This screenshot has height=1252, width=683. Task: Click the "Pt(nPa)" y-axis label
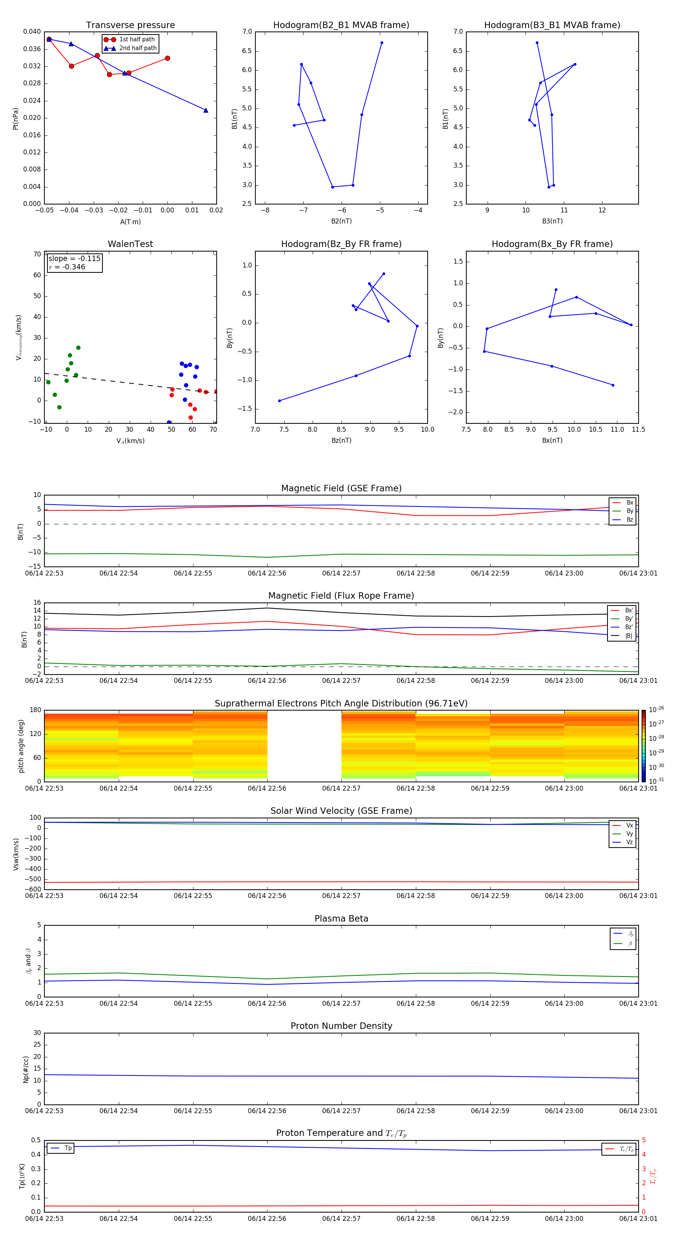pos(16,119)
